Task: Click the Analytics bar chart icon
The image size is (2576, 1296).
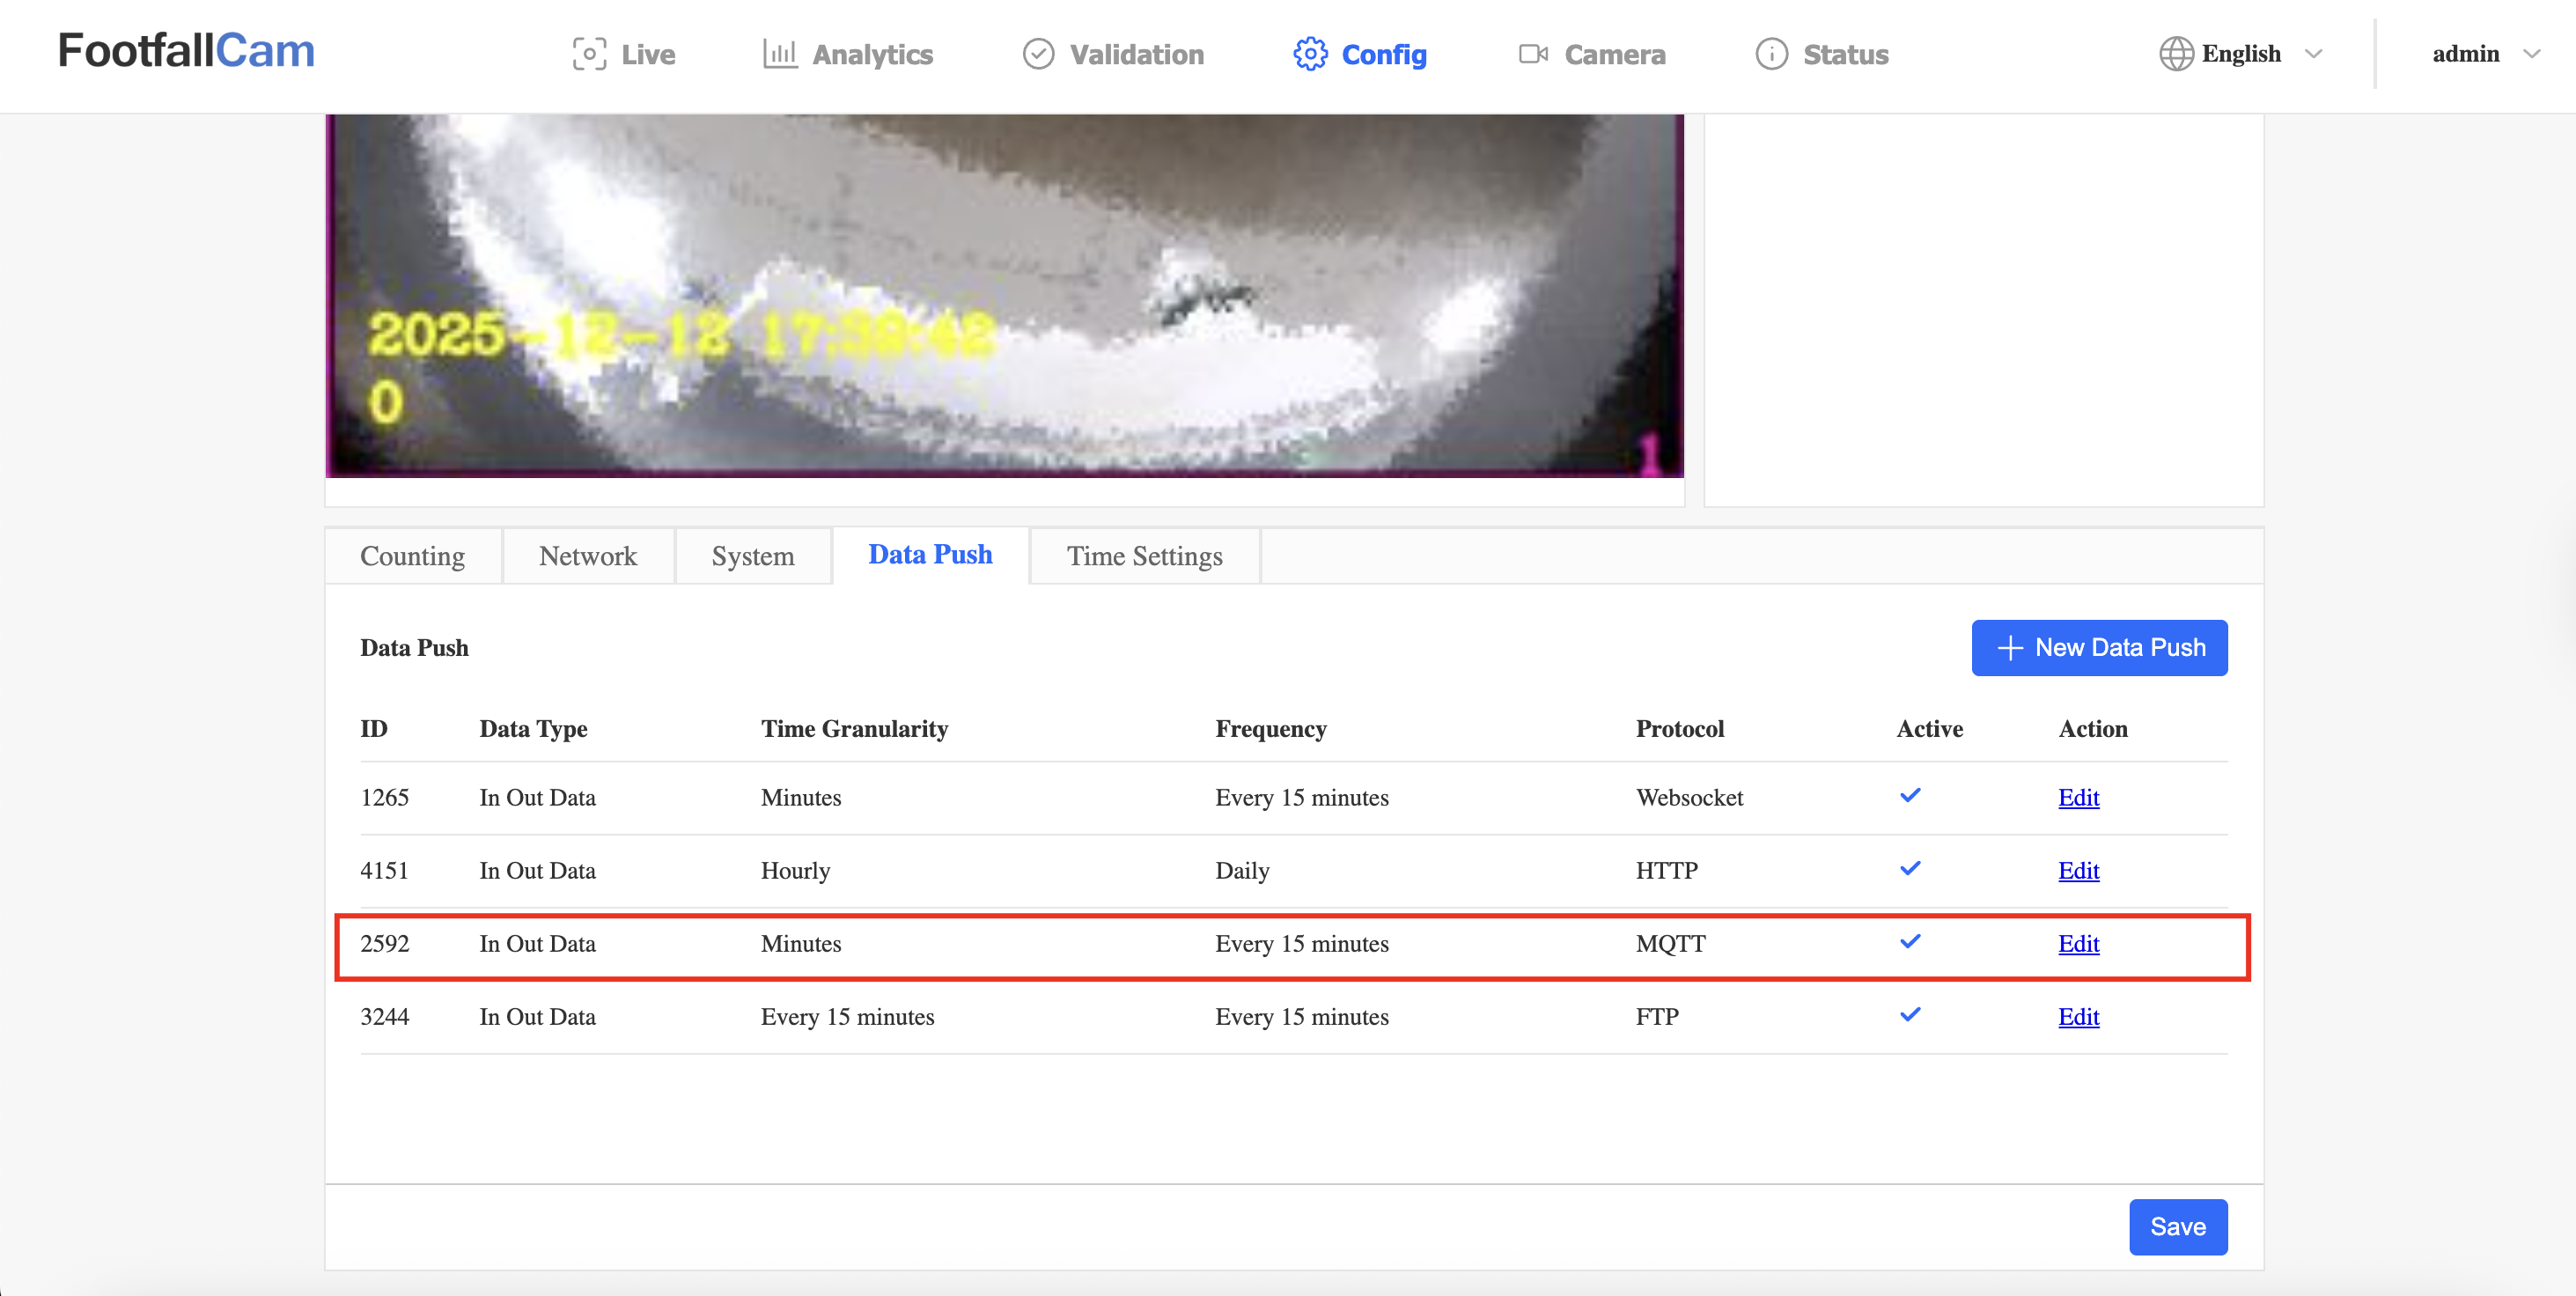Action: coord(779,54)
